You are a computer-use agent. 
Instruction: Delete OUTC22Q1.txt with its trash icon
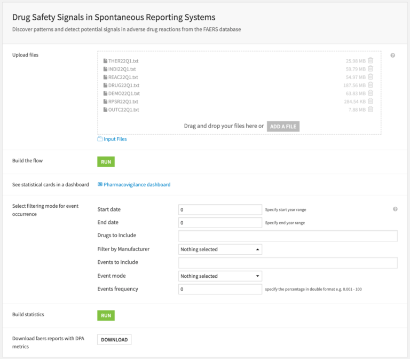click(x=370, y=109)
